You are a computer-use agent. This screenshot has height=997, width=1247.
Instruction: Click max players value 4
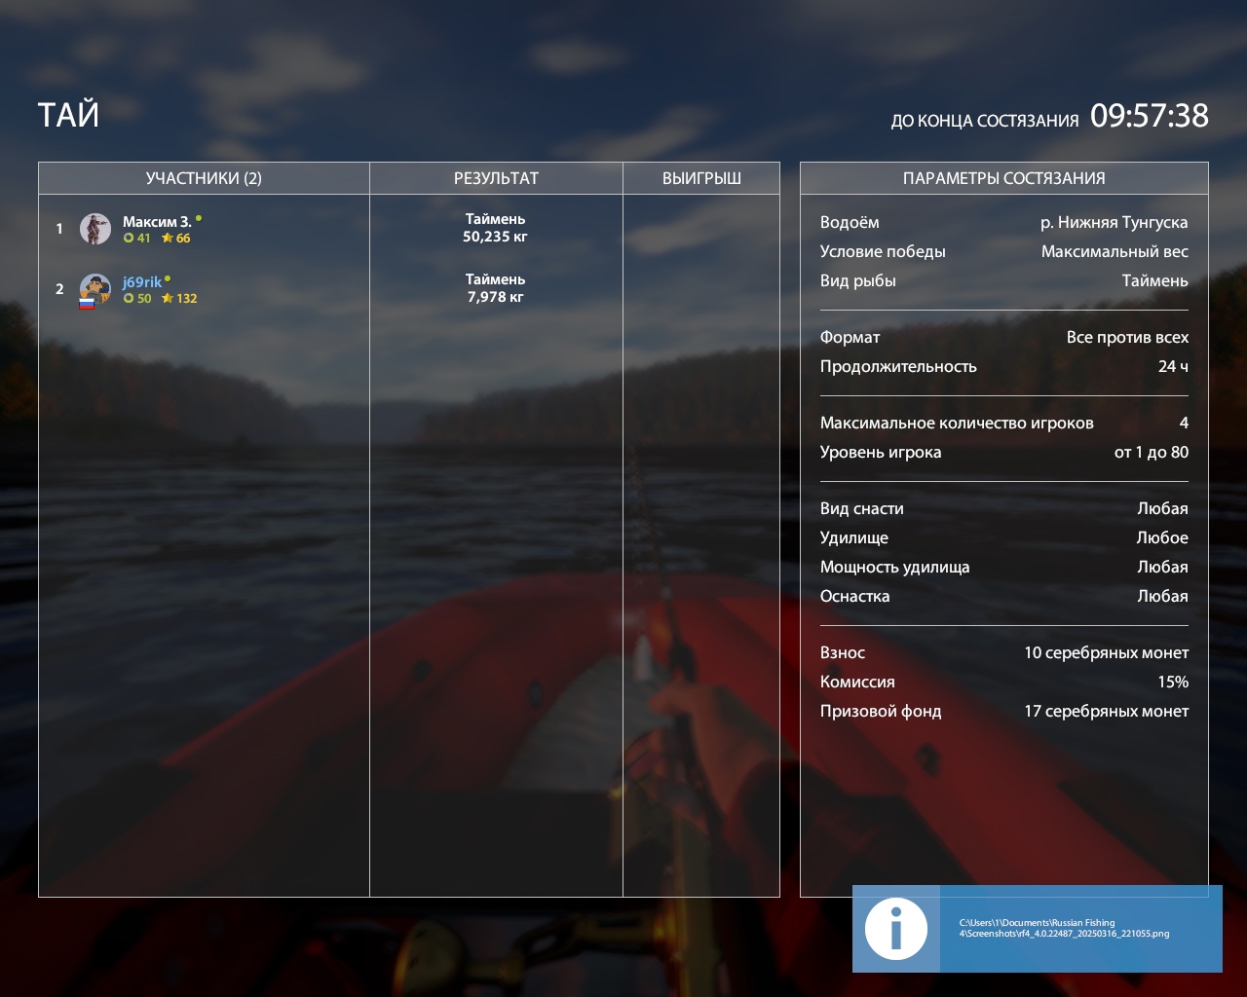click(x=1184, y=423)
